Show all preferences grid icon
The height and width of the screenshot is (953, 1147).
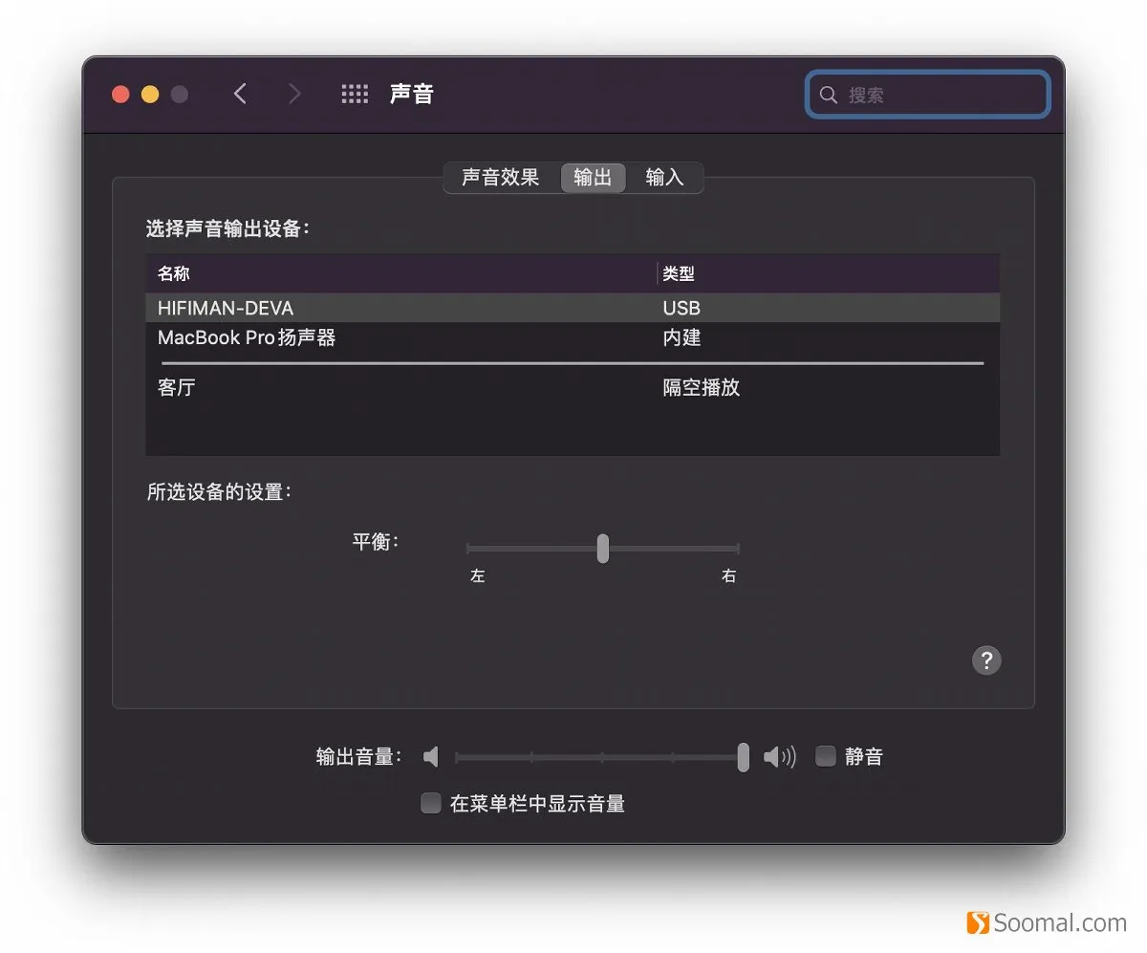click(x=355, y=94)
